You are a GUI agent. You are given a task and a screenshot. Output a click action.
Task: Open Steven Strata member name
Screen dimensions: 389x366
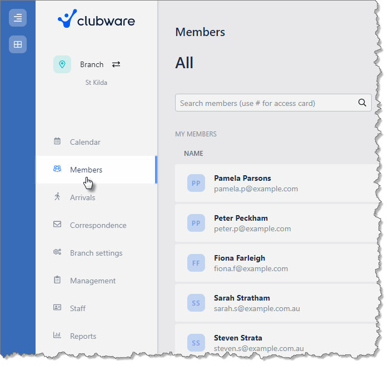238,338
